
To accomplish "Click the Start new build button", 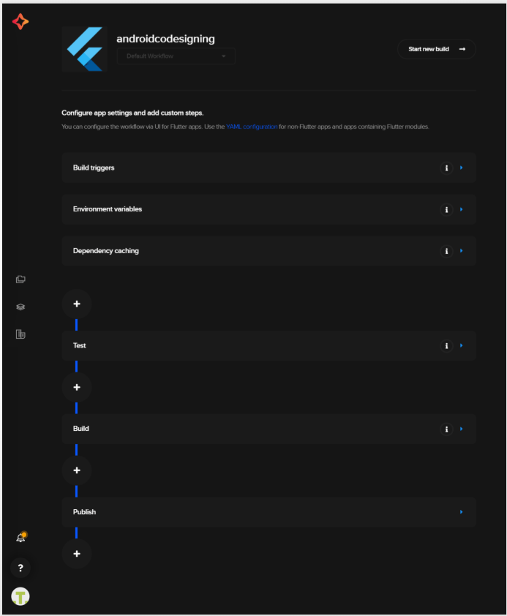I will [437, 49].
